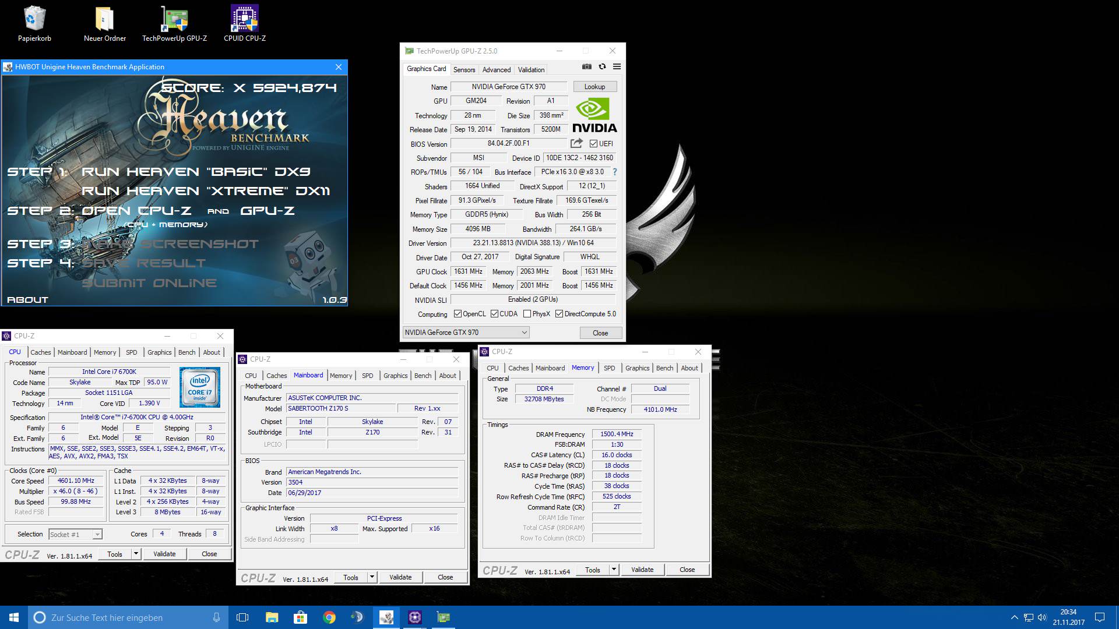The width and height of the screenshot is (1119, 629).
Task: Click the NVIDIA logo in GPU-Z
Action: point(594,115)
